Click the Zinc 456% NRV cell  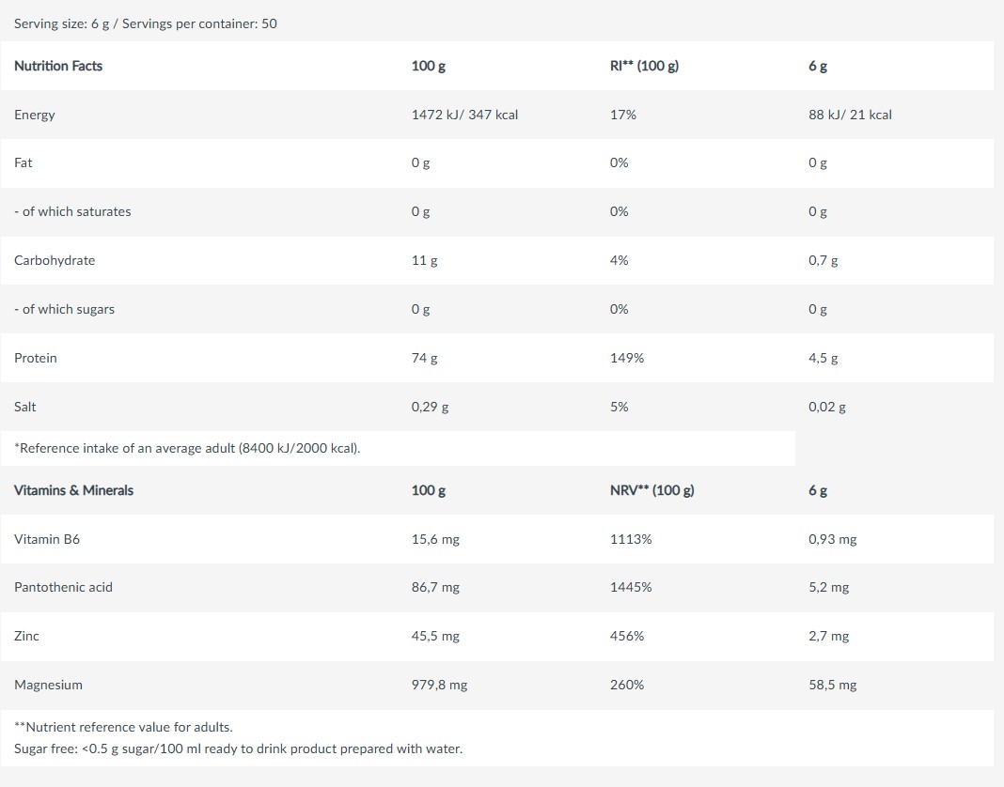[x=627, y=636]
